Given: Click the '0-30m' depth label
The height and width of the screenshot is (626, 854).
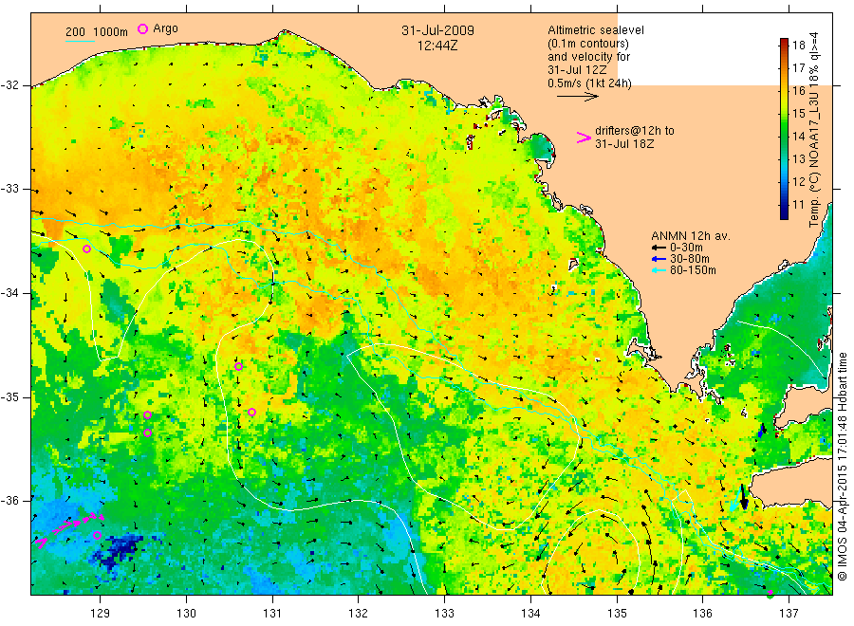Looking at the screenshot, I should [686, 248].
